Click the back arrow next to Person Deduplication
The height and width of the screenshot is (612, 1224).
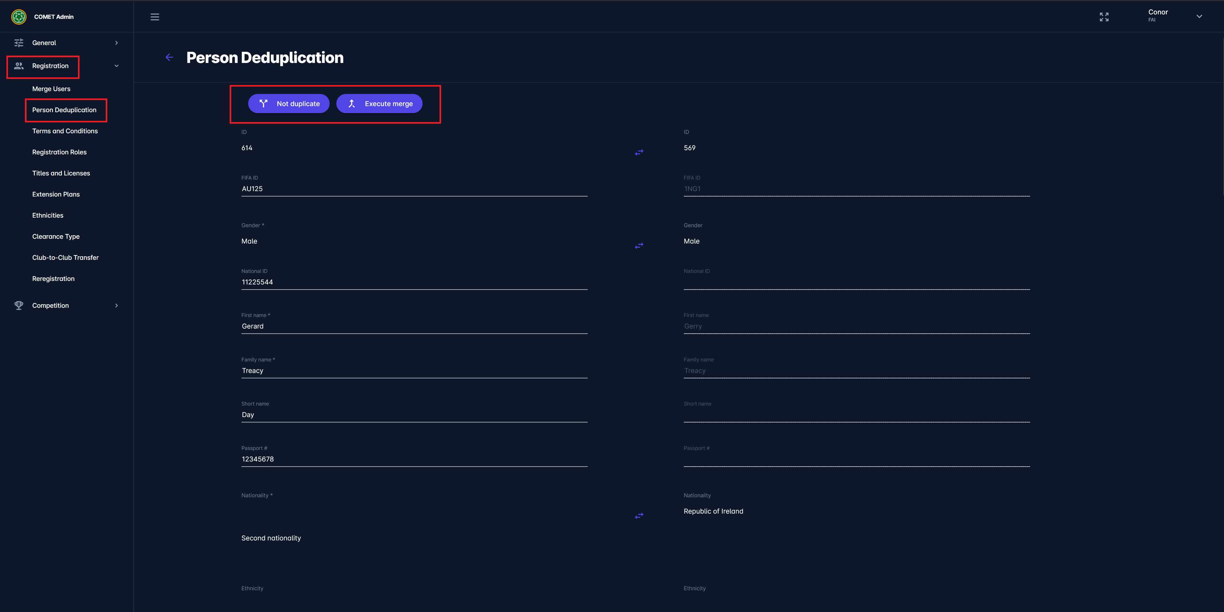169,58
